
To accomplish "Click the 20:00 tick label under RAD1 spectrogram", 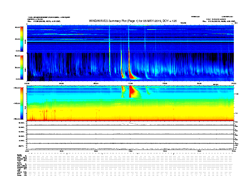I will click(199, 83).
